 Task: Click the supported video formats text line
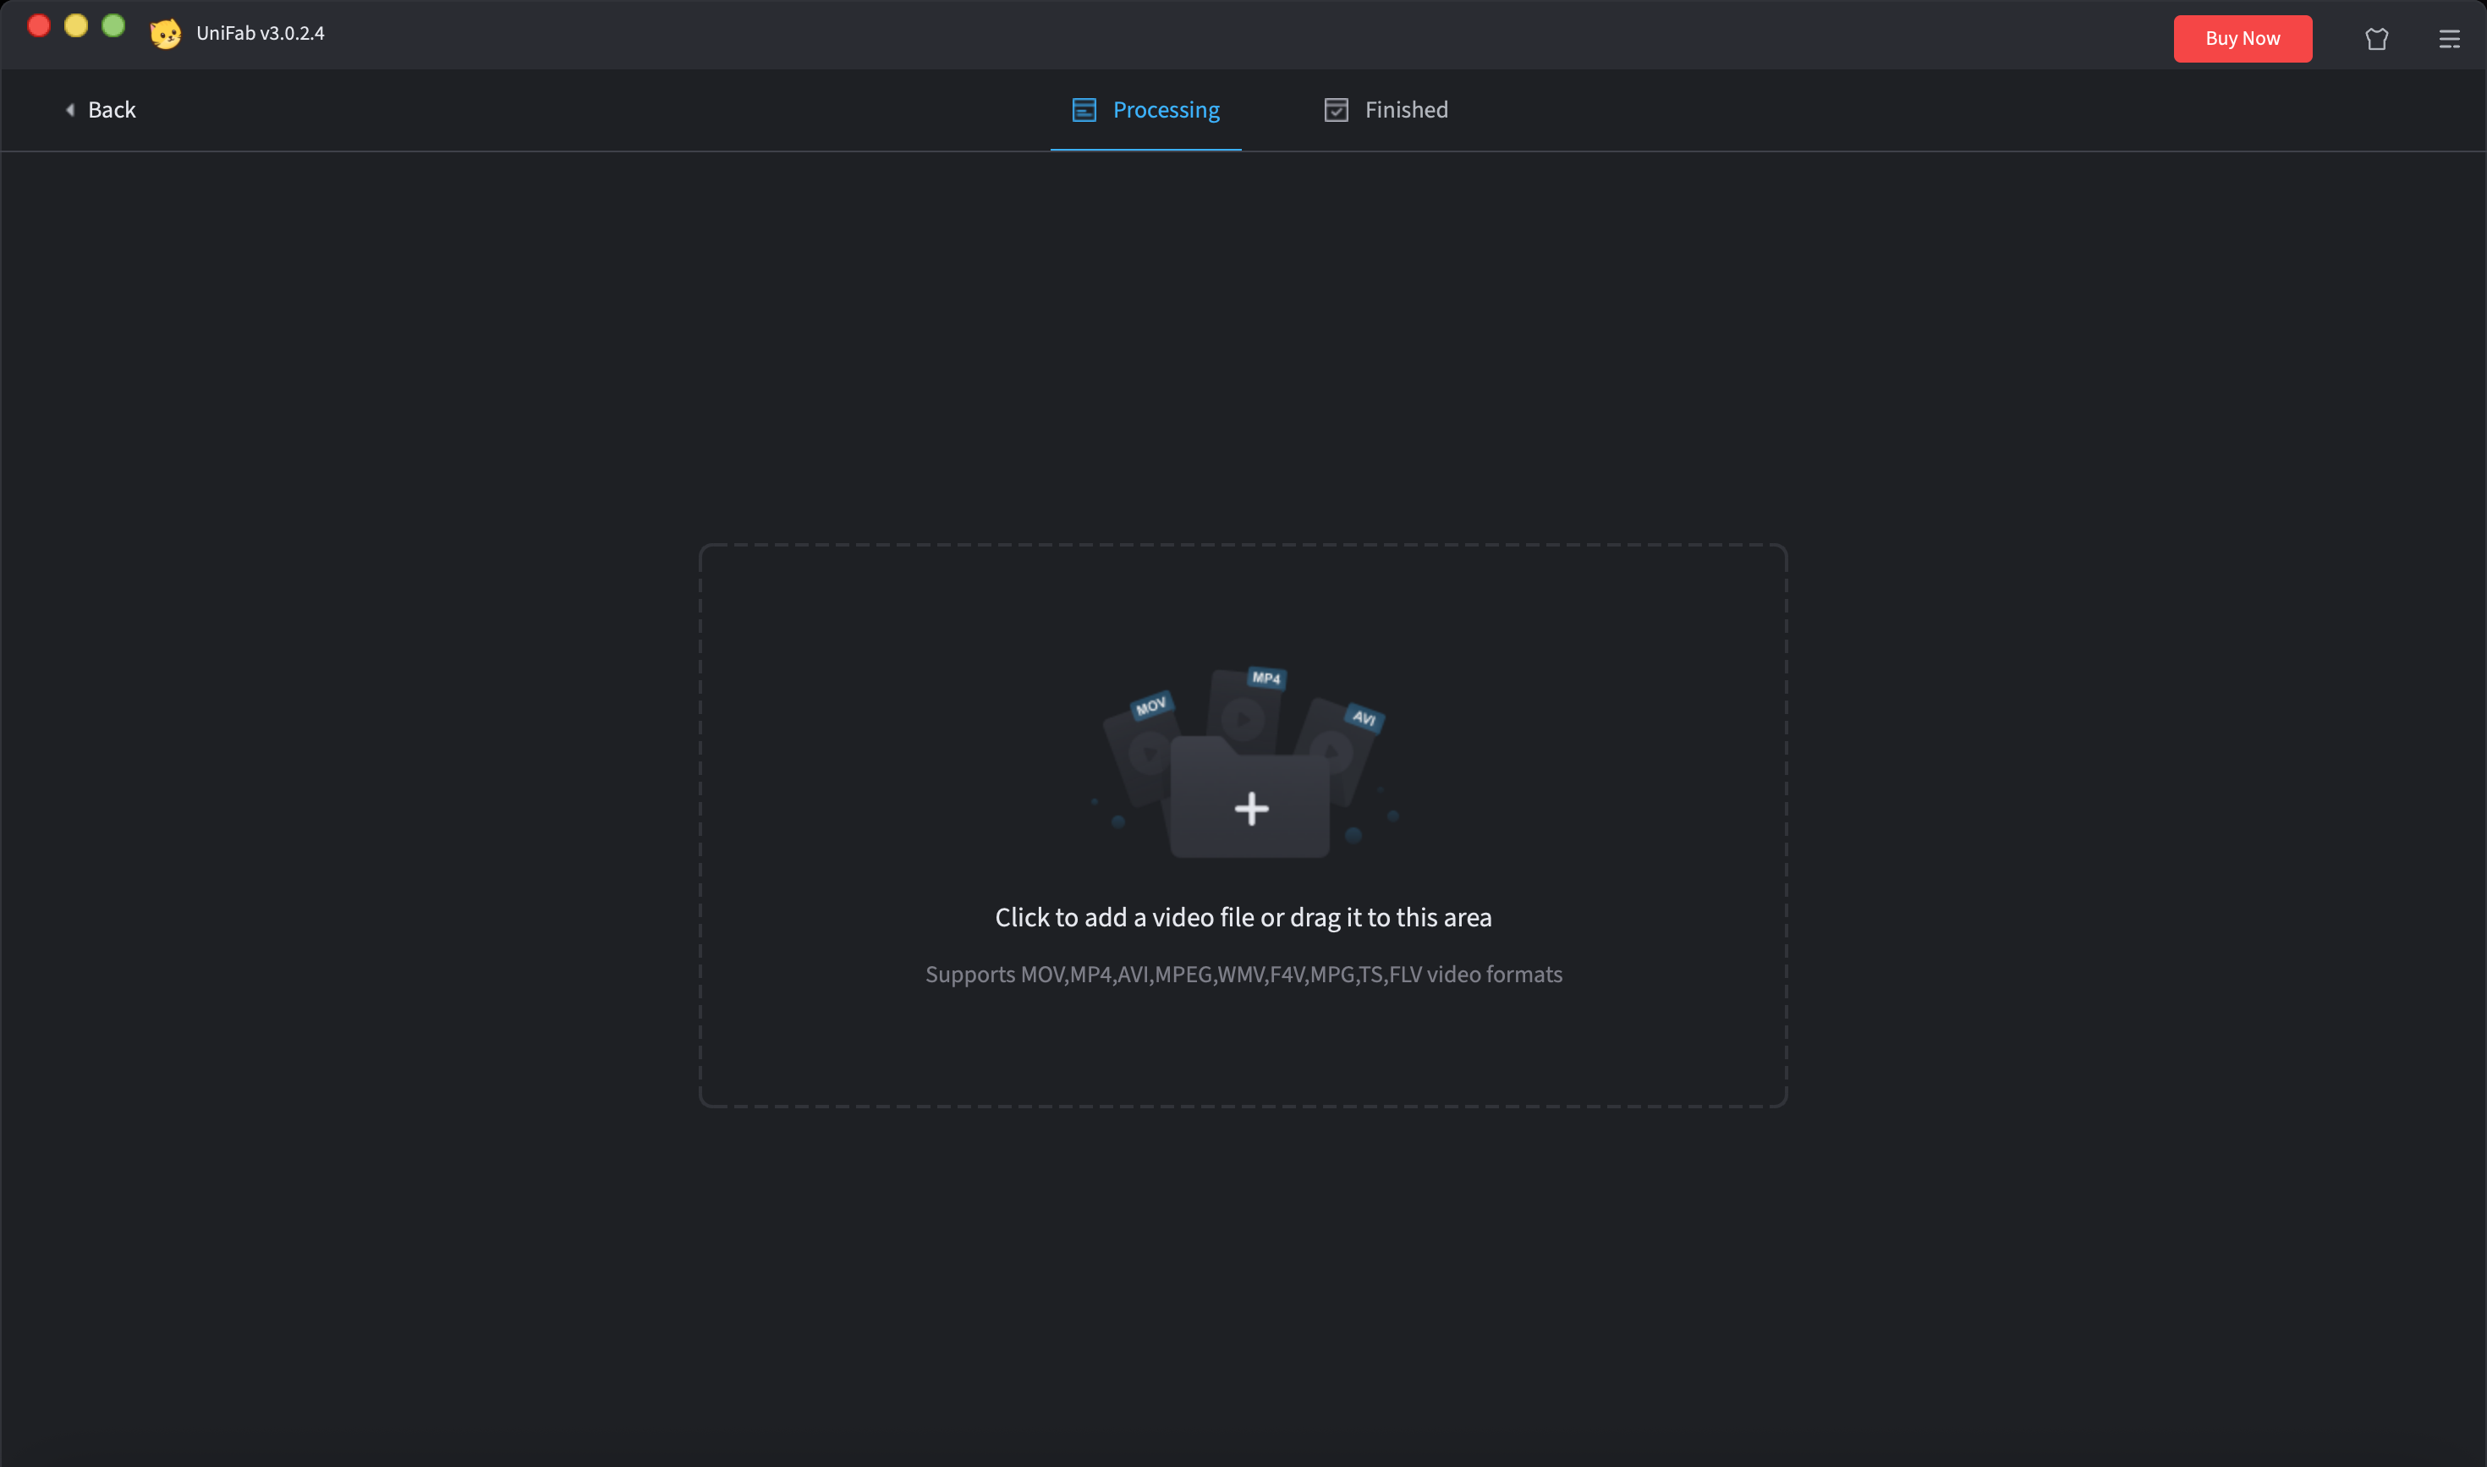(x=1243, y=975)
